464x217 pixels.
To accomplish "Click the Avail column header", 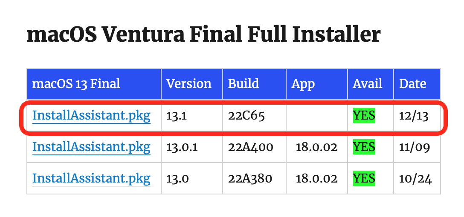I will [x=367, y=83].
